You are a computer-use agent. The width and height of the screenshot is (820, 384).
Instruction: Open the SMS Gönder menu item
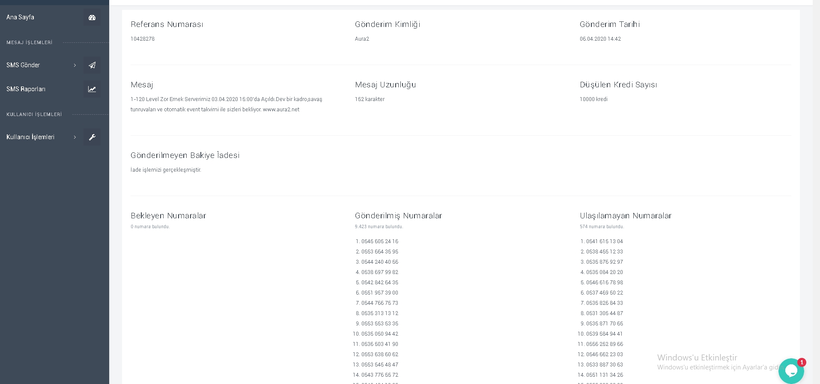click(x=23, y=65)
